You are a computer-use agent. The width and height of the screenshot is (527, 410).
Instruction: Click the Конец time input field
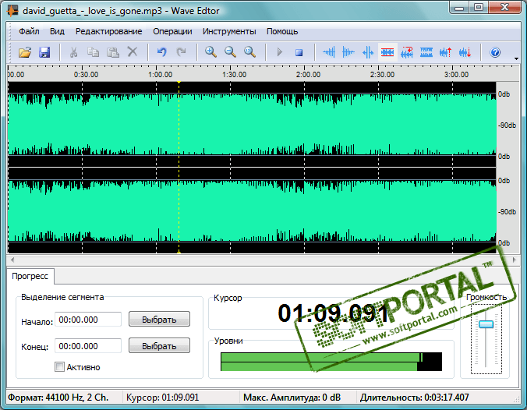click(x=88, y=345)
